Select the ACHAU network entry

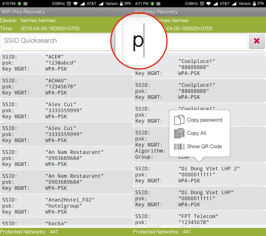66,87
